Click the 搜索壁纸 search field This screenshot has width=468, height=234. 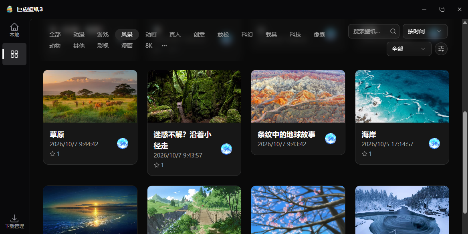tap(374, 31)
